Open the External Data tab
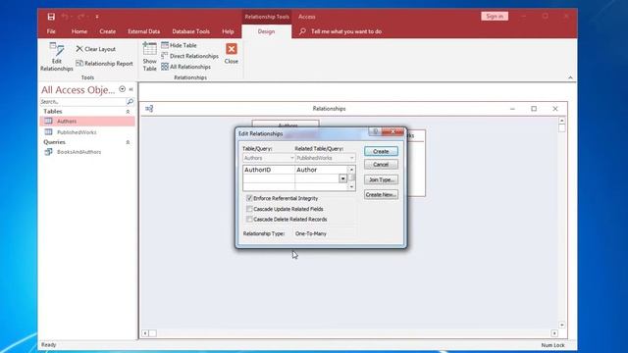 [x=144, y=31]
